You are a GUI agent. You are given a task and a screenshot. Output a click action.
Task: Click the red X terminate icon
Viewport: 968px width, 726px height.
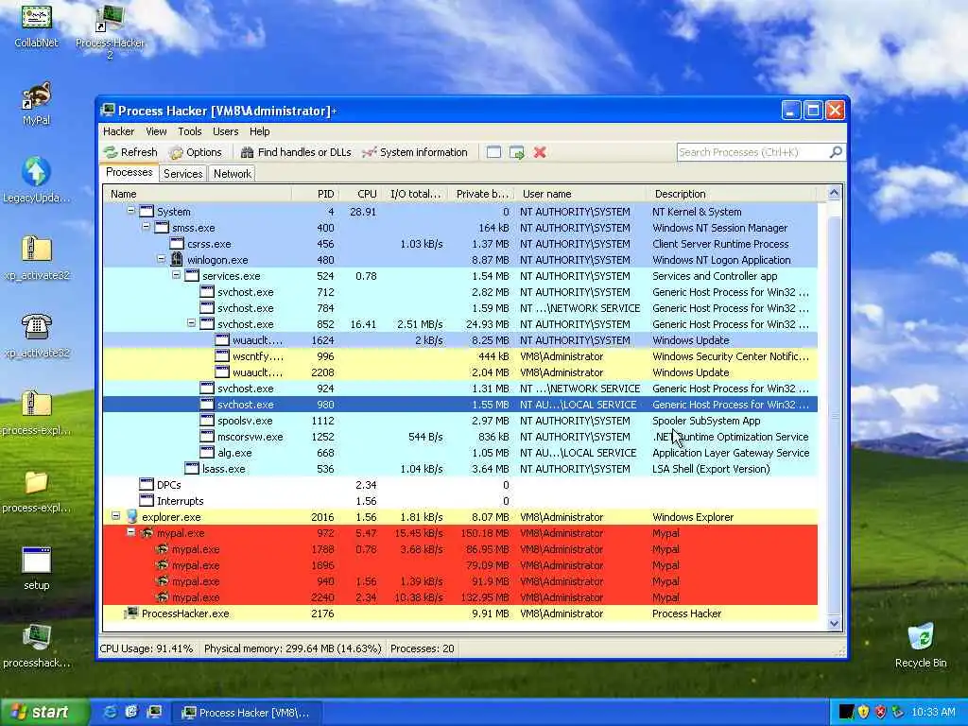click(x=540, y=152)
